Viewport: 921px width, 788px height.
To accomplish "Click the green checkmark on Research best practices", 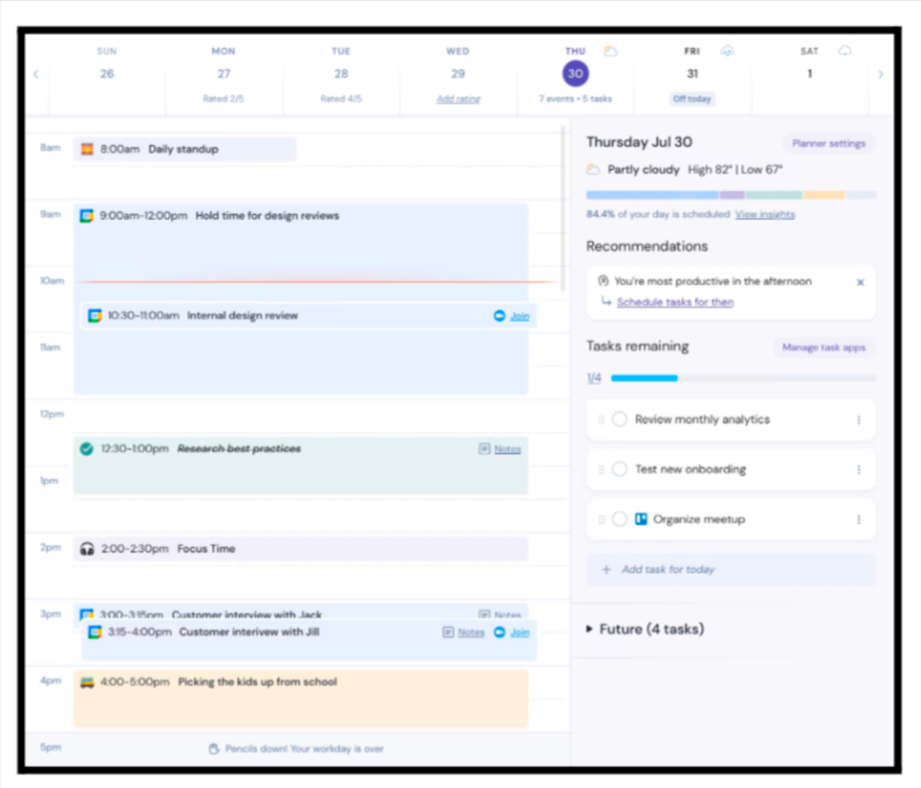I will click(x=87, y=448).
